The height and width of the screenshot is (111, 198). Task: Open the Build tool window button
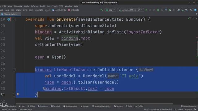(x=129, y=106)
